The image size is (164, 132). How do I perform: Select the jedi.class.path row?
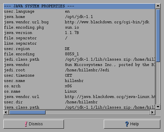[x=79, y=59]
